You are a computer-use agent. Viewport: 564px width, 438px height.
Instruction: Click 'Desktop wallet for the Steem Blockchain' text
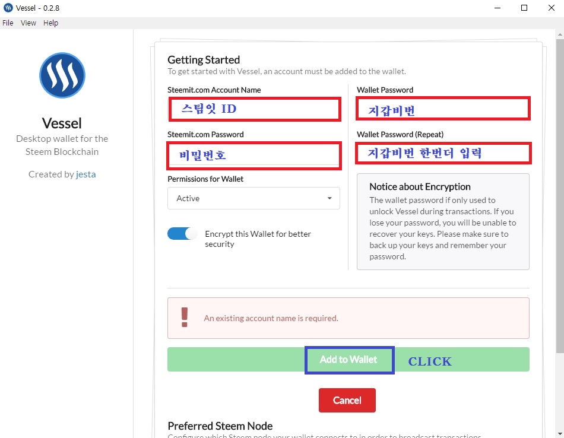(62, 145)
